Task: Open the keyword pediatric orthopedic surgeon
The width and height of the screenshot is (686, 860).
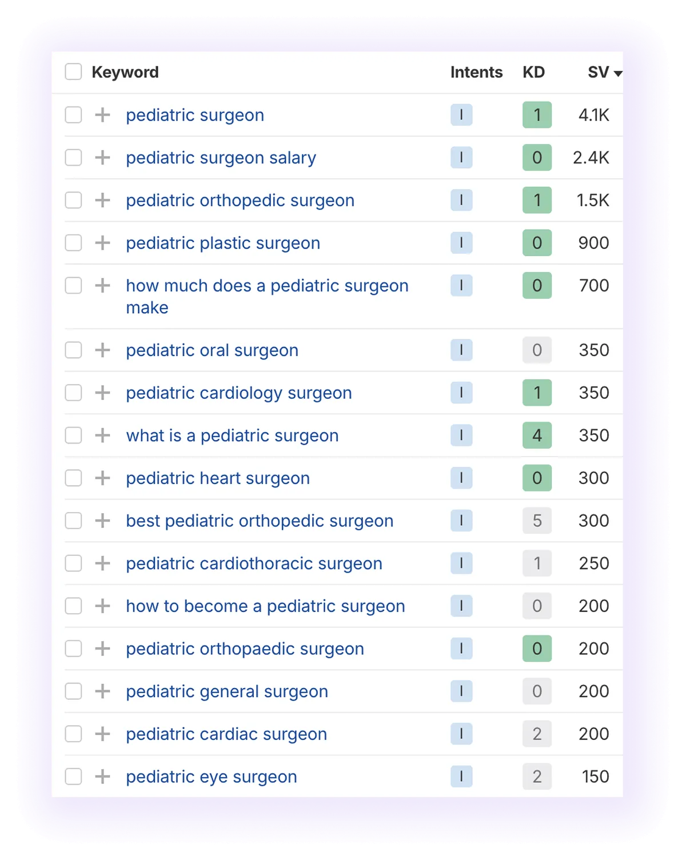Action: pyautogui.click(x=240, y=200)
